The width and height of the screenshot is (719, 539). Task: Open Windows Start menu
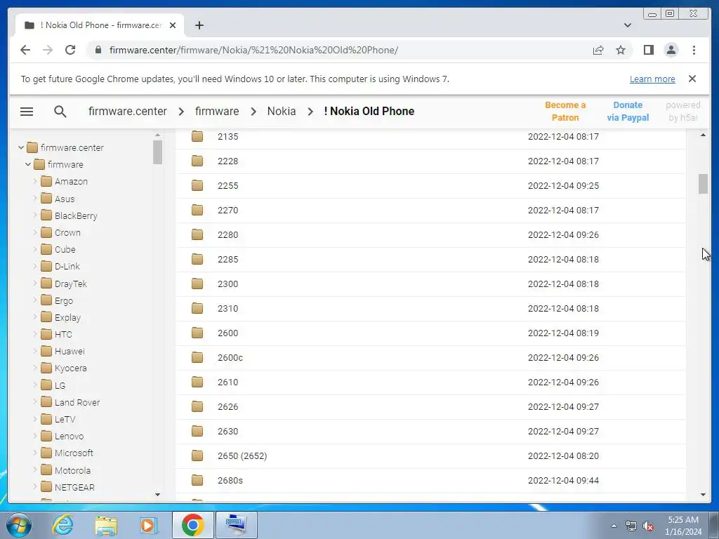click(x=19, y=525)
